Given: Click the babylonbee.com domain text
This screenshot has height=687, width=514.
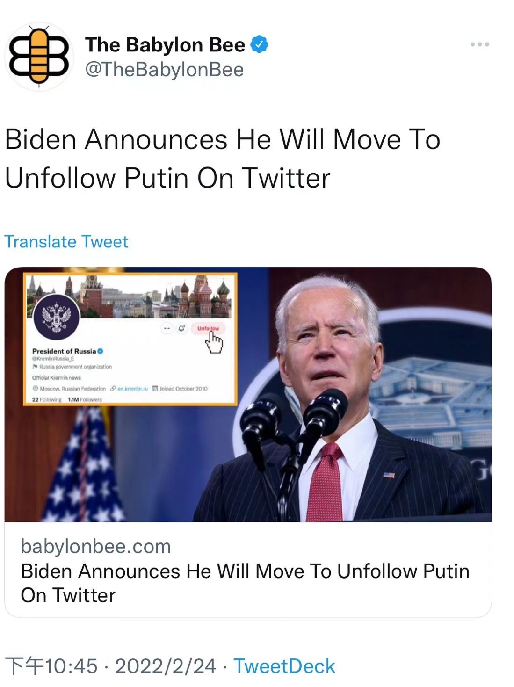Looking at the screenshot, I should click(96, 546).
